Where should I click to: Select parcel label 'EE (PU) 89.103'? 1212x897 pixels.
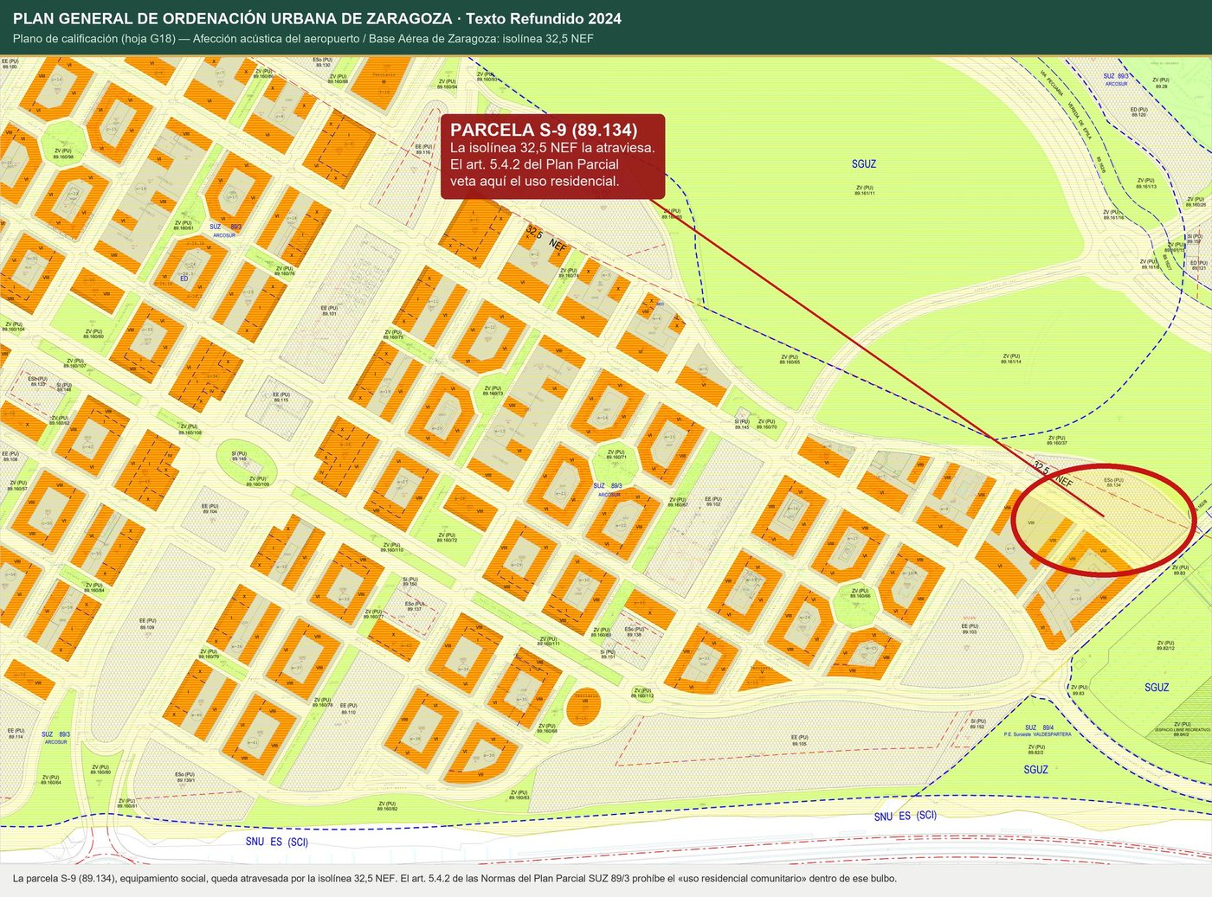coord(970,629)
